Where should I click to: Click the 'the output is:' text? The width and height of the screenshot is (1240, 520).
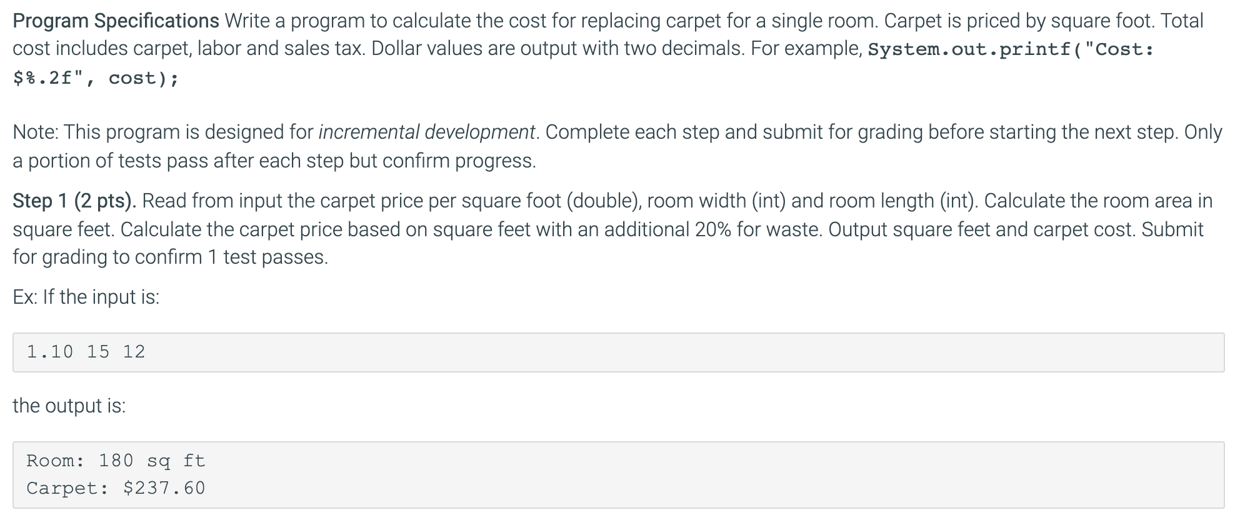pyautogui.click(x=69, y=406)
